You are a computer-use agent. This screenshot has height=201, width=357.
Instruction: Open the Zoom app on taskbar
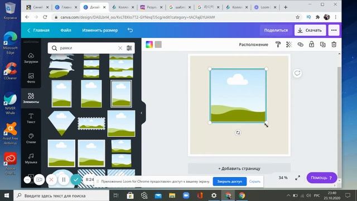click(x=186, y=195)
